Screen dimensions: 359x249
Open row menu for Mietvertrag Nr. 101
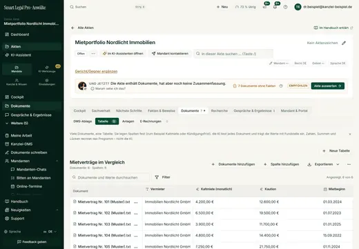pos(136,202)
